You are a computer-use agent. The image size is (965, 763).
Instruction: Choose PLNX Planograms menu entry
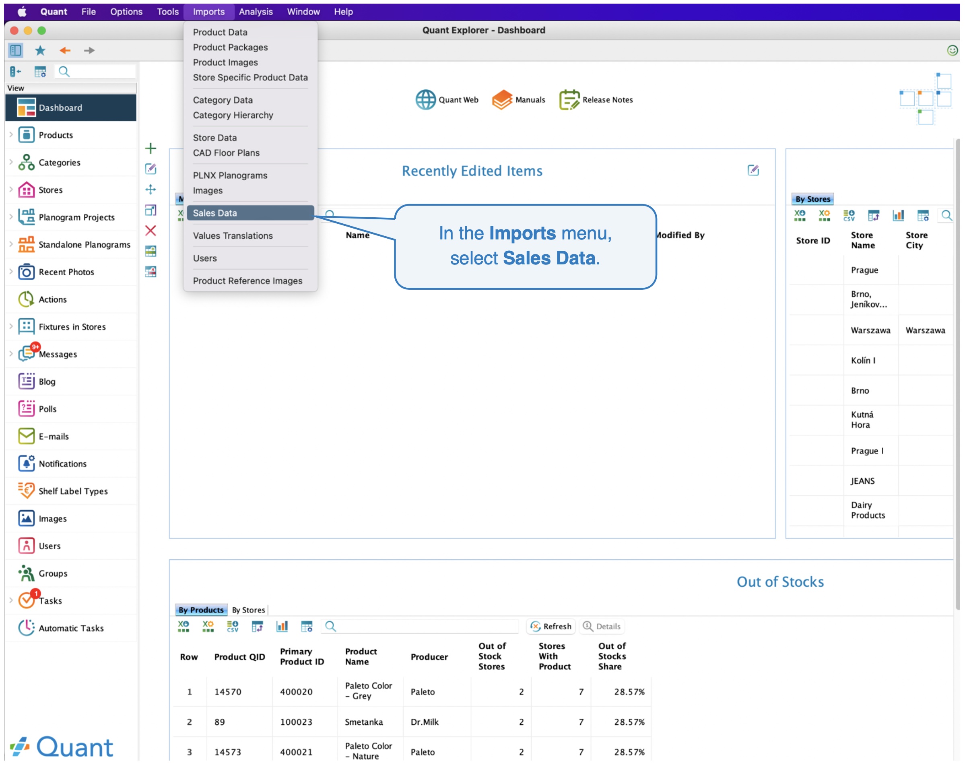(x=230, y=175)
